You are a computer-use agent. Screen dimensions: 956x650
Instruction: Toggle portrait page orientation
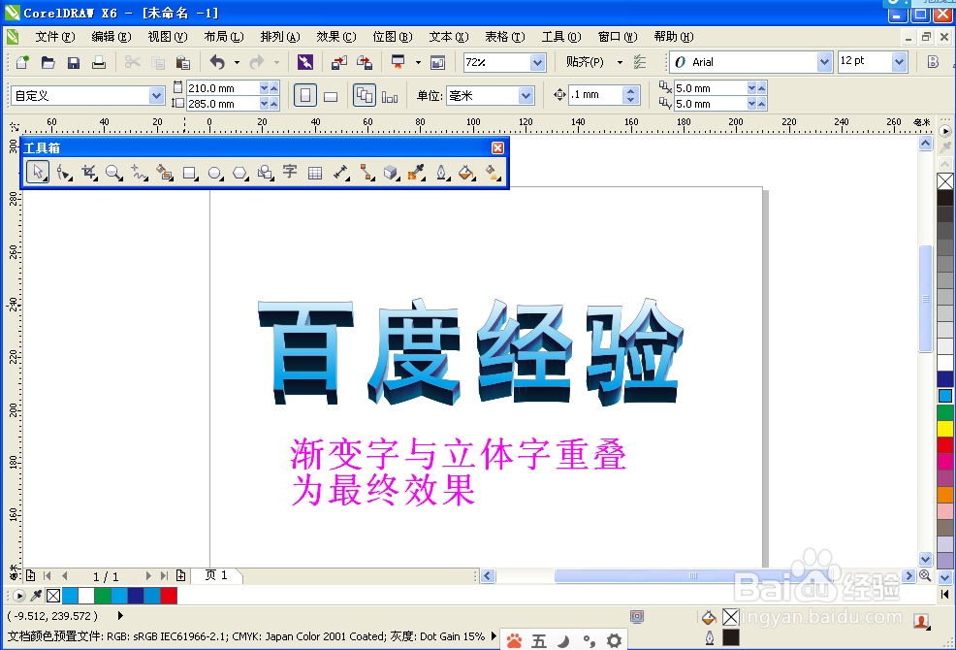[306, 94]
